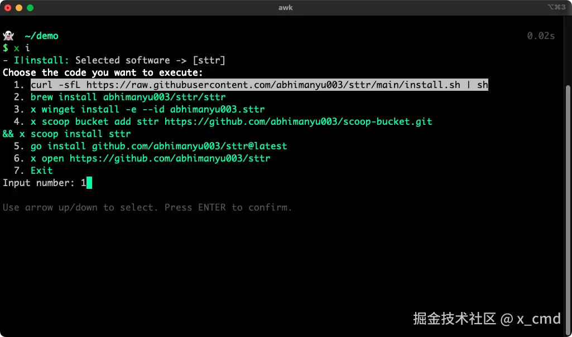Select the go install sttr@latest option
This screenshot has width=572, height=337.
click(x=158, y=146)
